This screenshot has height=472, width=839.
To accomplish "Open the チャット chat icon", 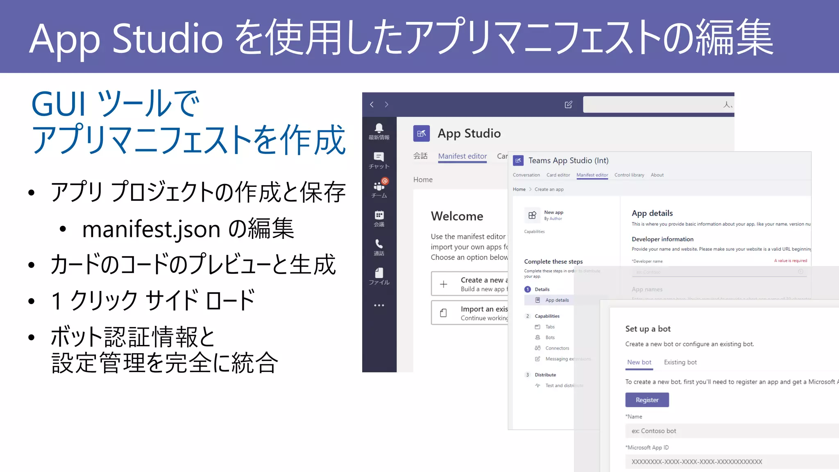I will coord(379,161).
